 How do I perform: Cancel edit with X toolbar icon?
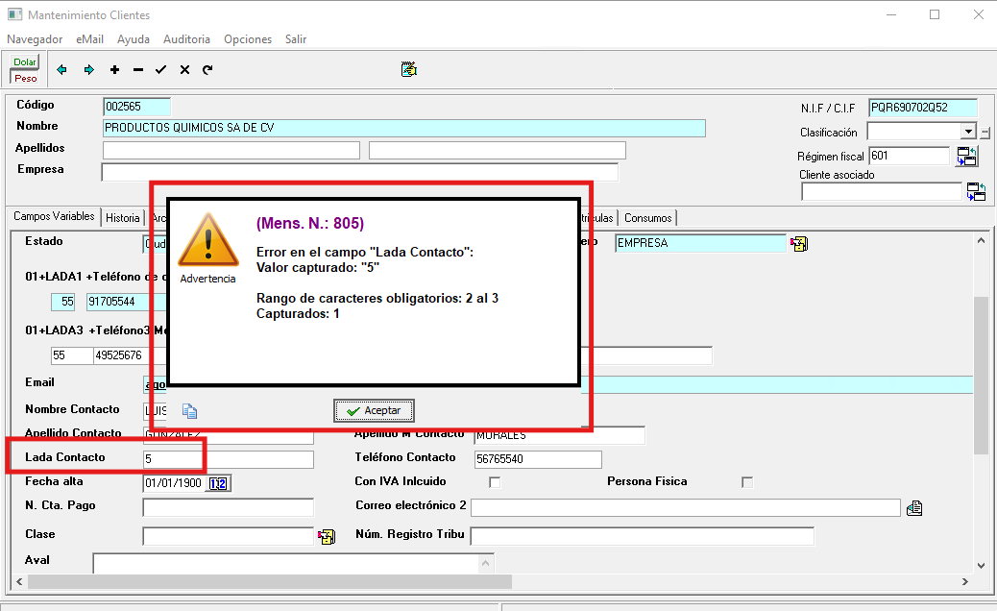click(184, 70)
